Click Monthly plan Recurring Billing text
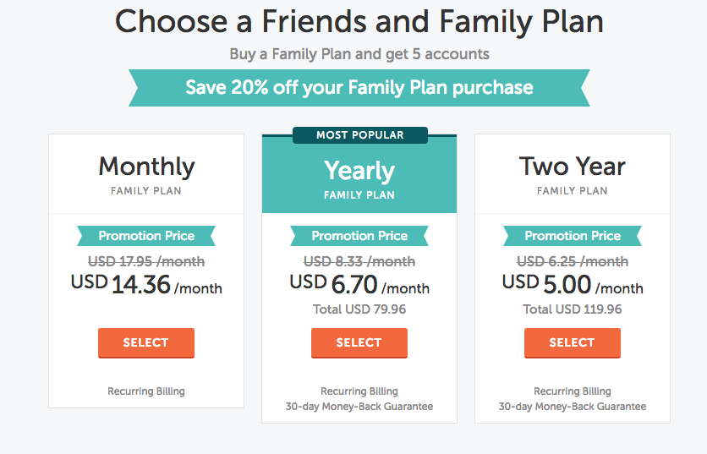The height and width of the screenshot is (454, 707). pyautogui.click(x=146, y=391)
